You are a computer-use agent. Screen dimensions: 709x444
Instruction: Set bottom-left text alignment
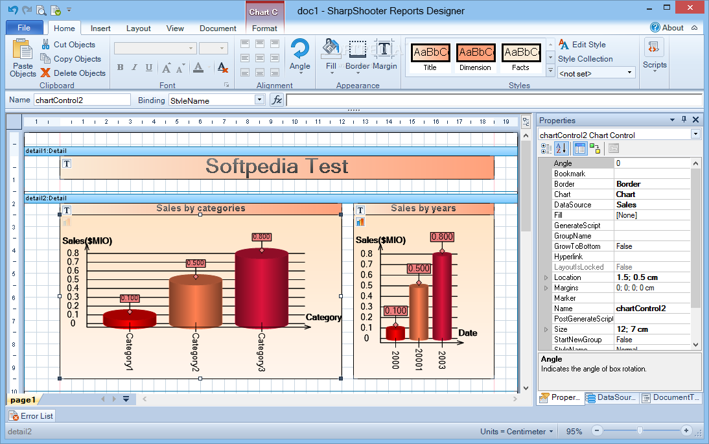[x=245, y=73]
